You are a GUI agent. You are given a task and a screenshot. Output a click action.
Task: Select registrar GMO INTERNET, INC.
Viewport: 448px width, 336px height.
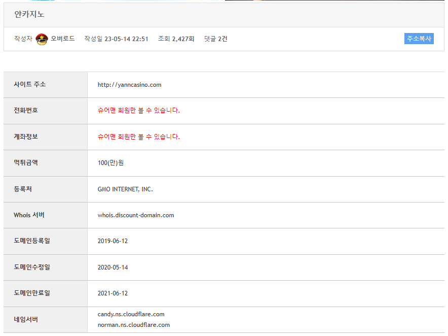click(x=125, y=189)
